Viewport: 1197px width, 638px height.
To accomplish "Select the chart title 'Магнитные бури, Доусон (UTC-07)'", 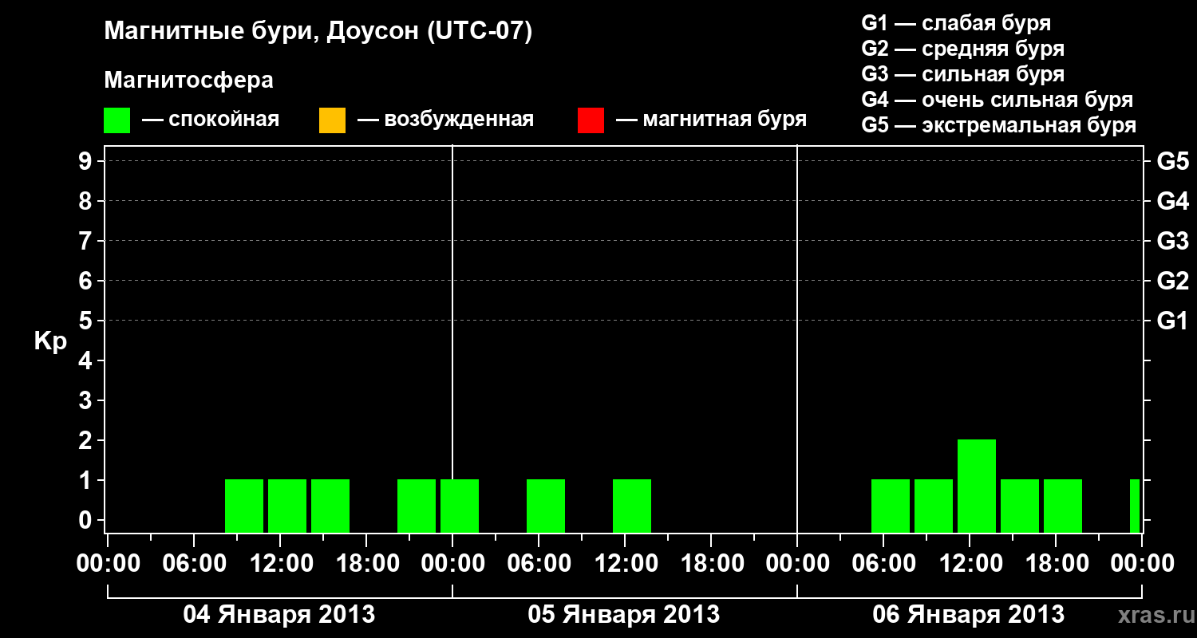I will (x=318, y=32).
